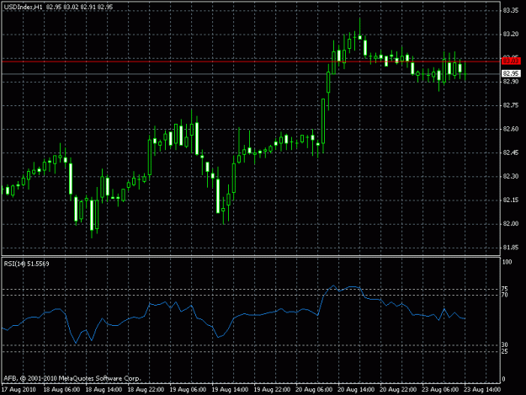Click the 18 Aug 06:00 time label

[x=61, y=390]
